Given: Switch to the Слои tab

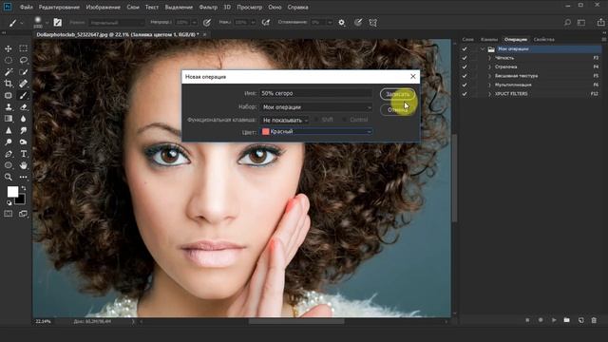Looking at the screenshot, I should click(x=468, y=39).
